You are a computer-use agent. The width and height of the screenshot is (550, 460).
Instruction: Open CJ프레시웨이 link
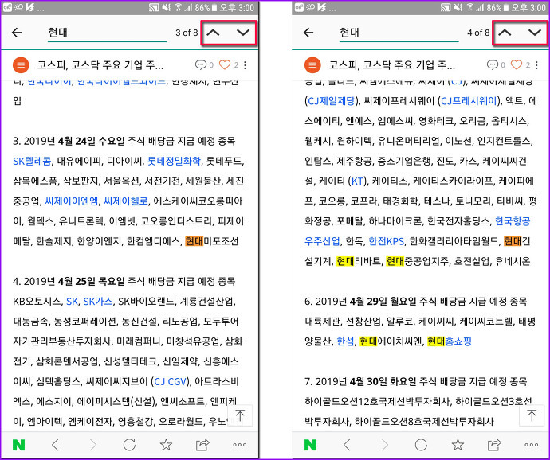pos(469,101)
